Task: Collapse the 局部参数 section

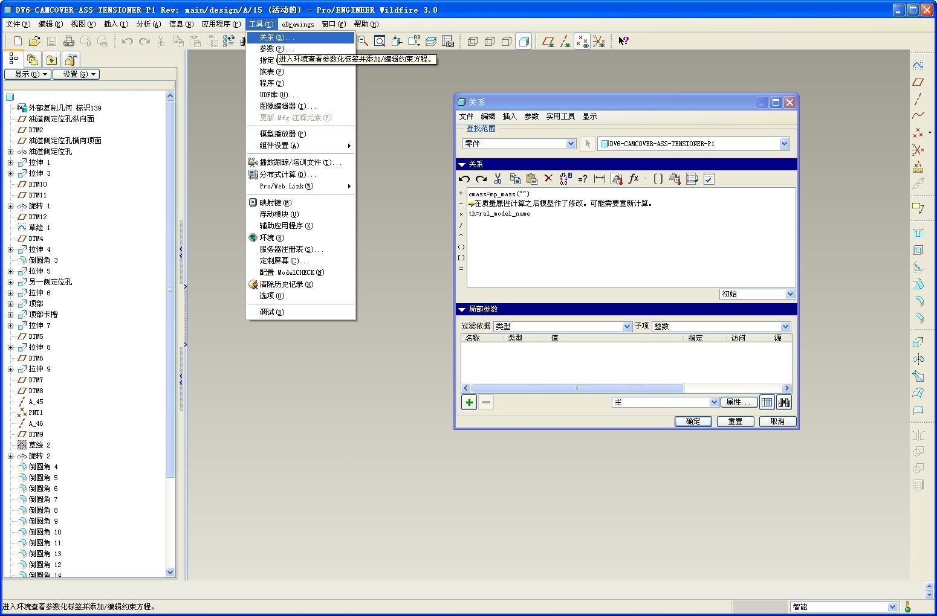Action: pyautogui.click(x=462, y=309)
